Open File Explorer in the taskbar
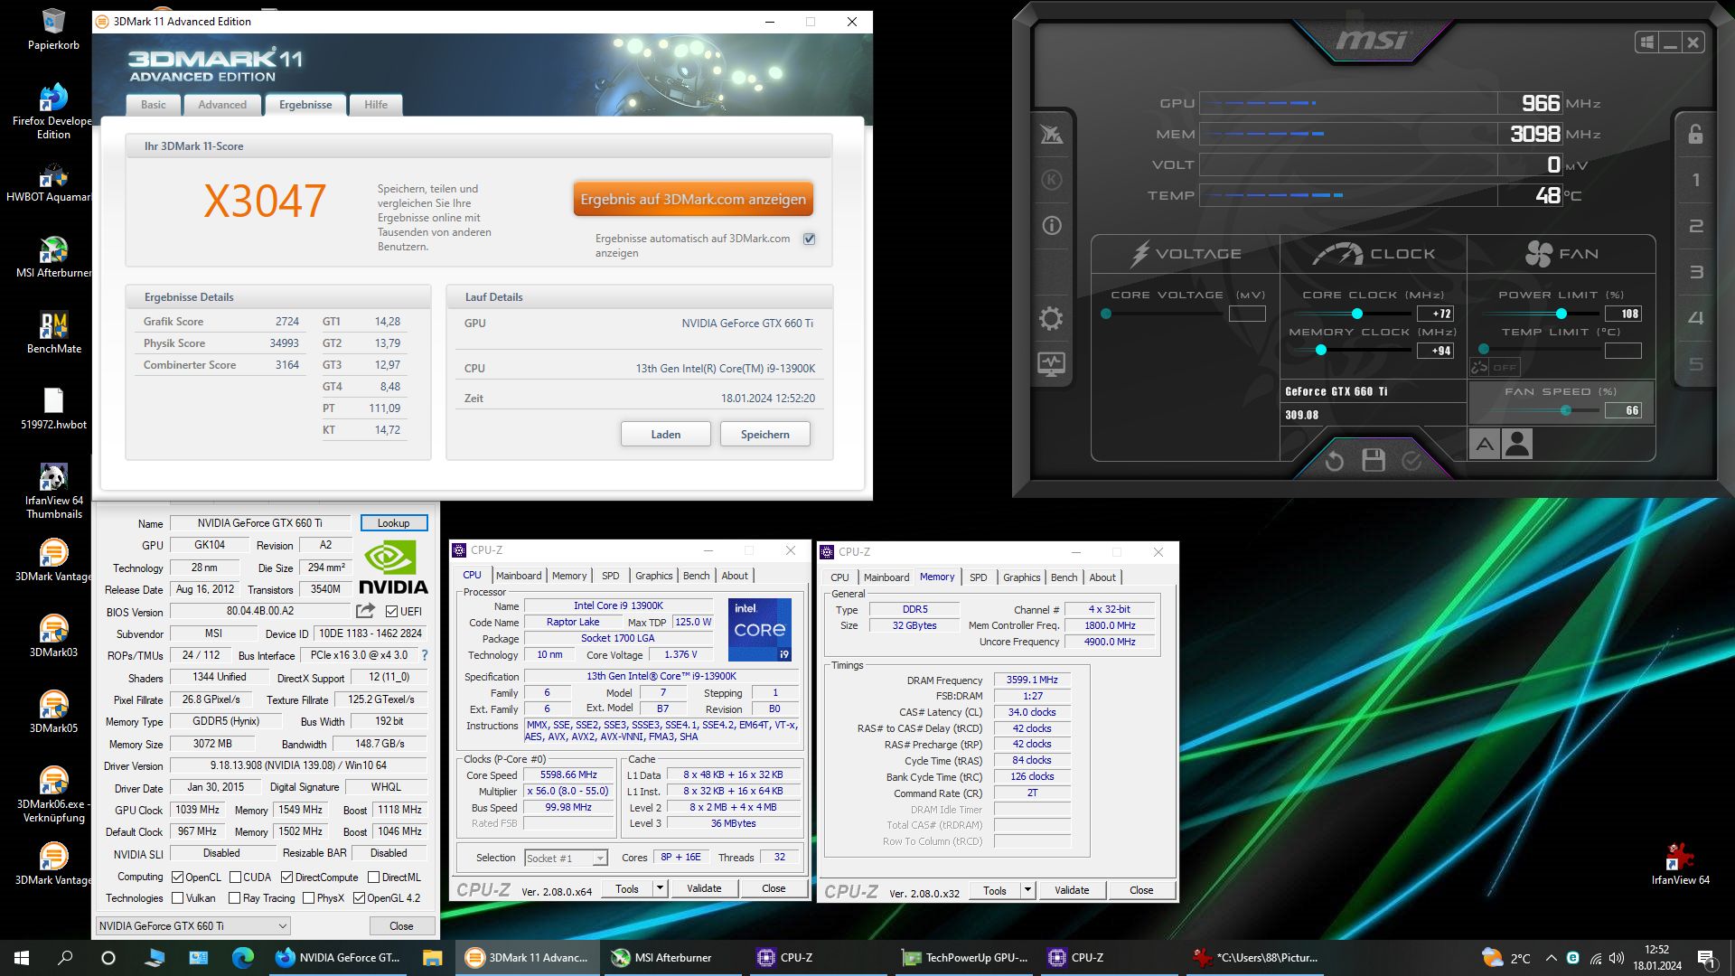This screenshot has height=976, width=1735. pyautogui.click(x=432, y=958)
